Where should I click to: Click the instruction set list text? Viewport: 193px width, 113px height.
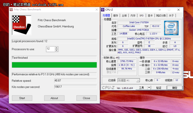(x=149, y=51)
